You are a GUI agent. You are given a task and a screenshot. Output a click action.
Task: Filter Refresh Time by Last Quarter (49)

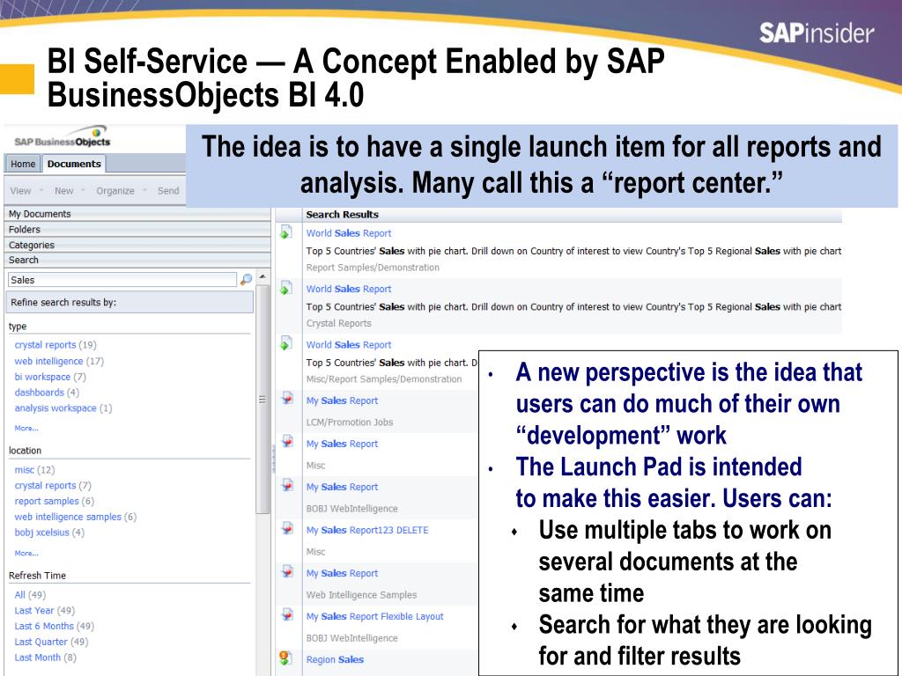tap(53, 641)
